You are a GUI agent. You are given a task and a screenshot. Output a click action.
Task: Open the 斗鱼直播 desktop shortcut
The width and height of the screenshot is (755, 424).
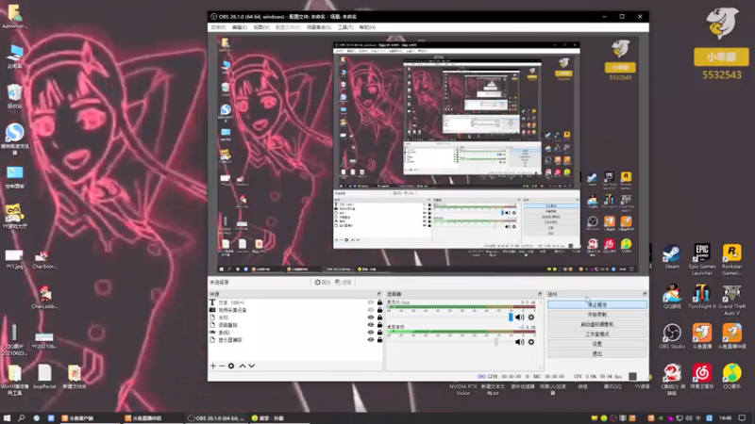coord(702,336)
